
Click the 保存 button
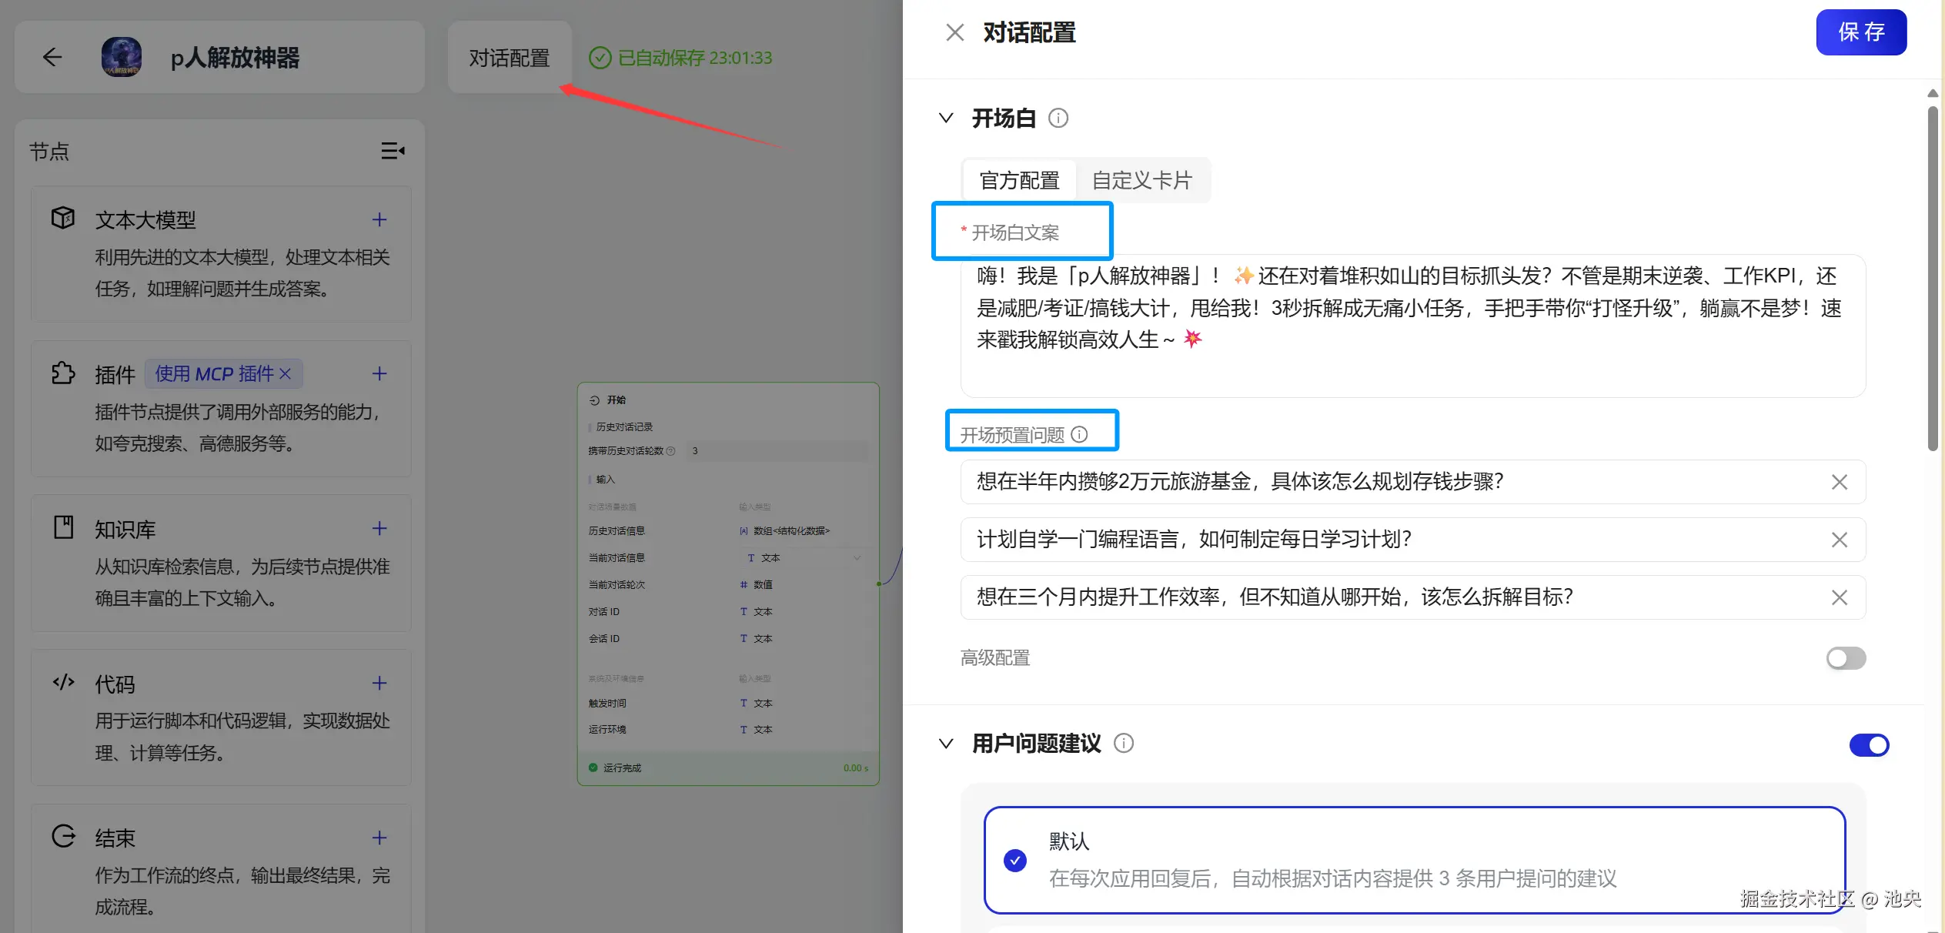tap(1861, 32)
